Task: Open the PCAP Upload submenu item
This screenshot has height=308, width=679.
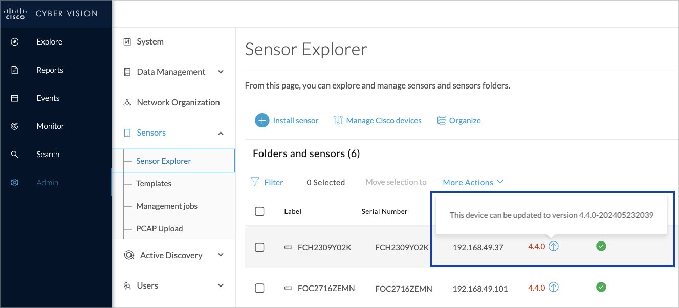Action: tap(160, 229)
